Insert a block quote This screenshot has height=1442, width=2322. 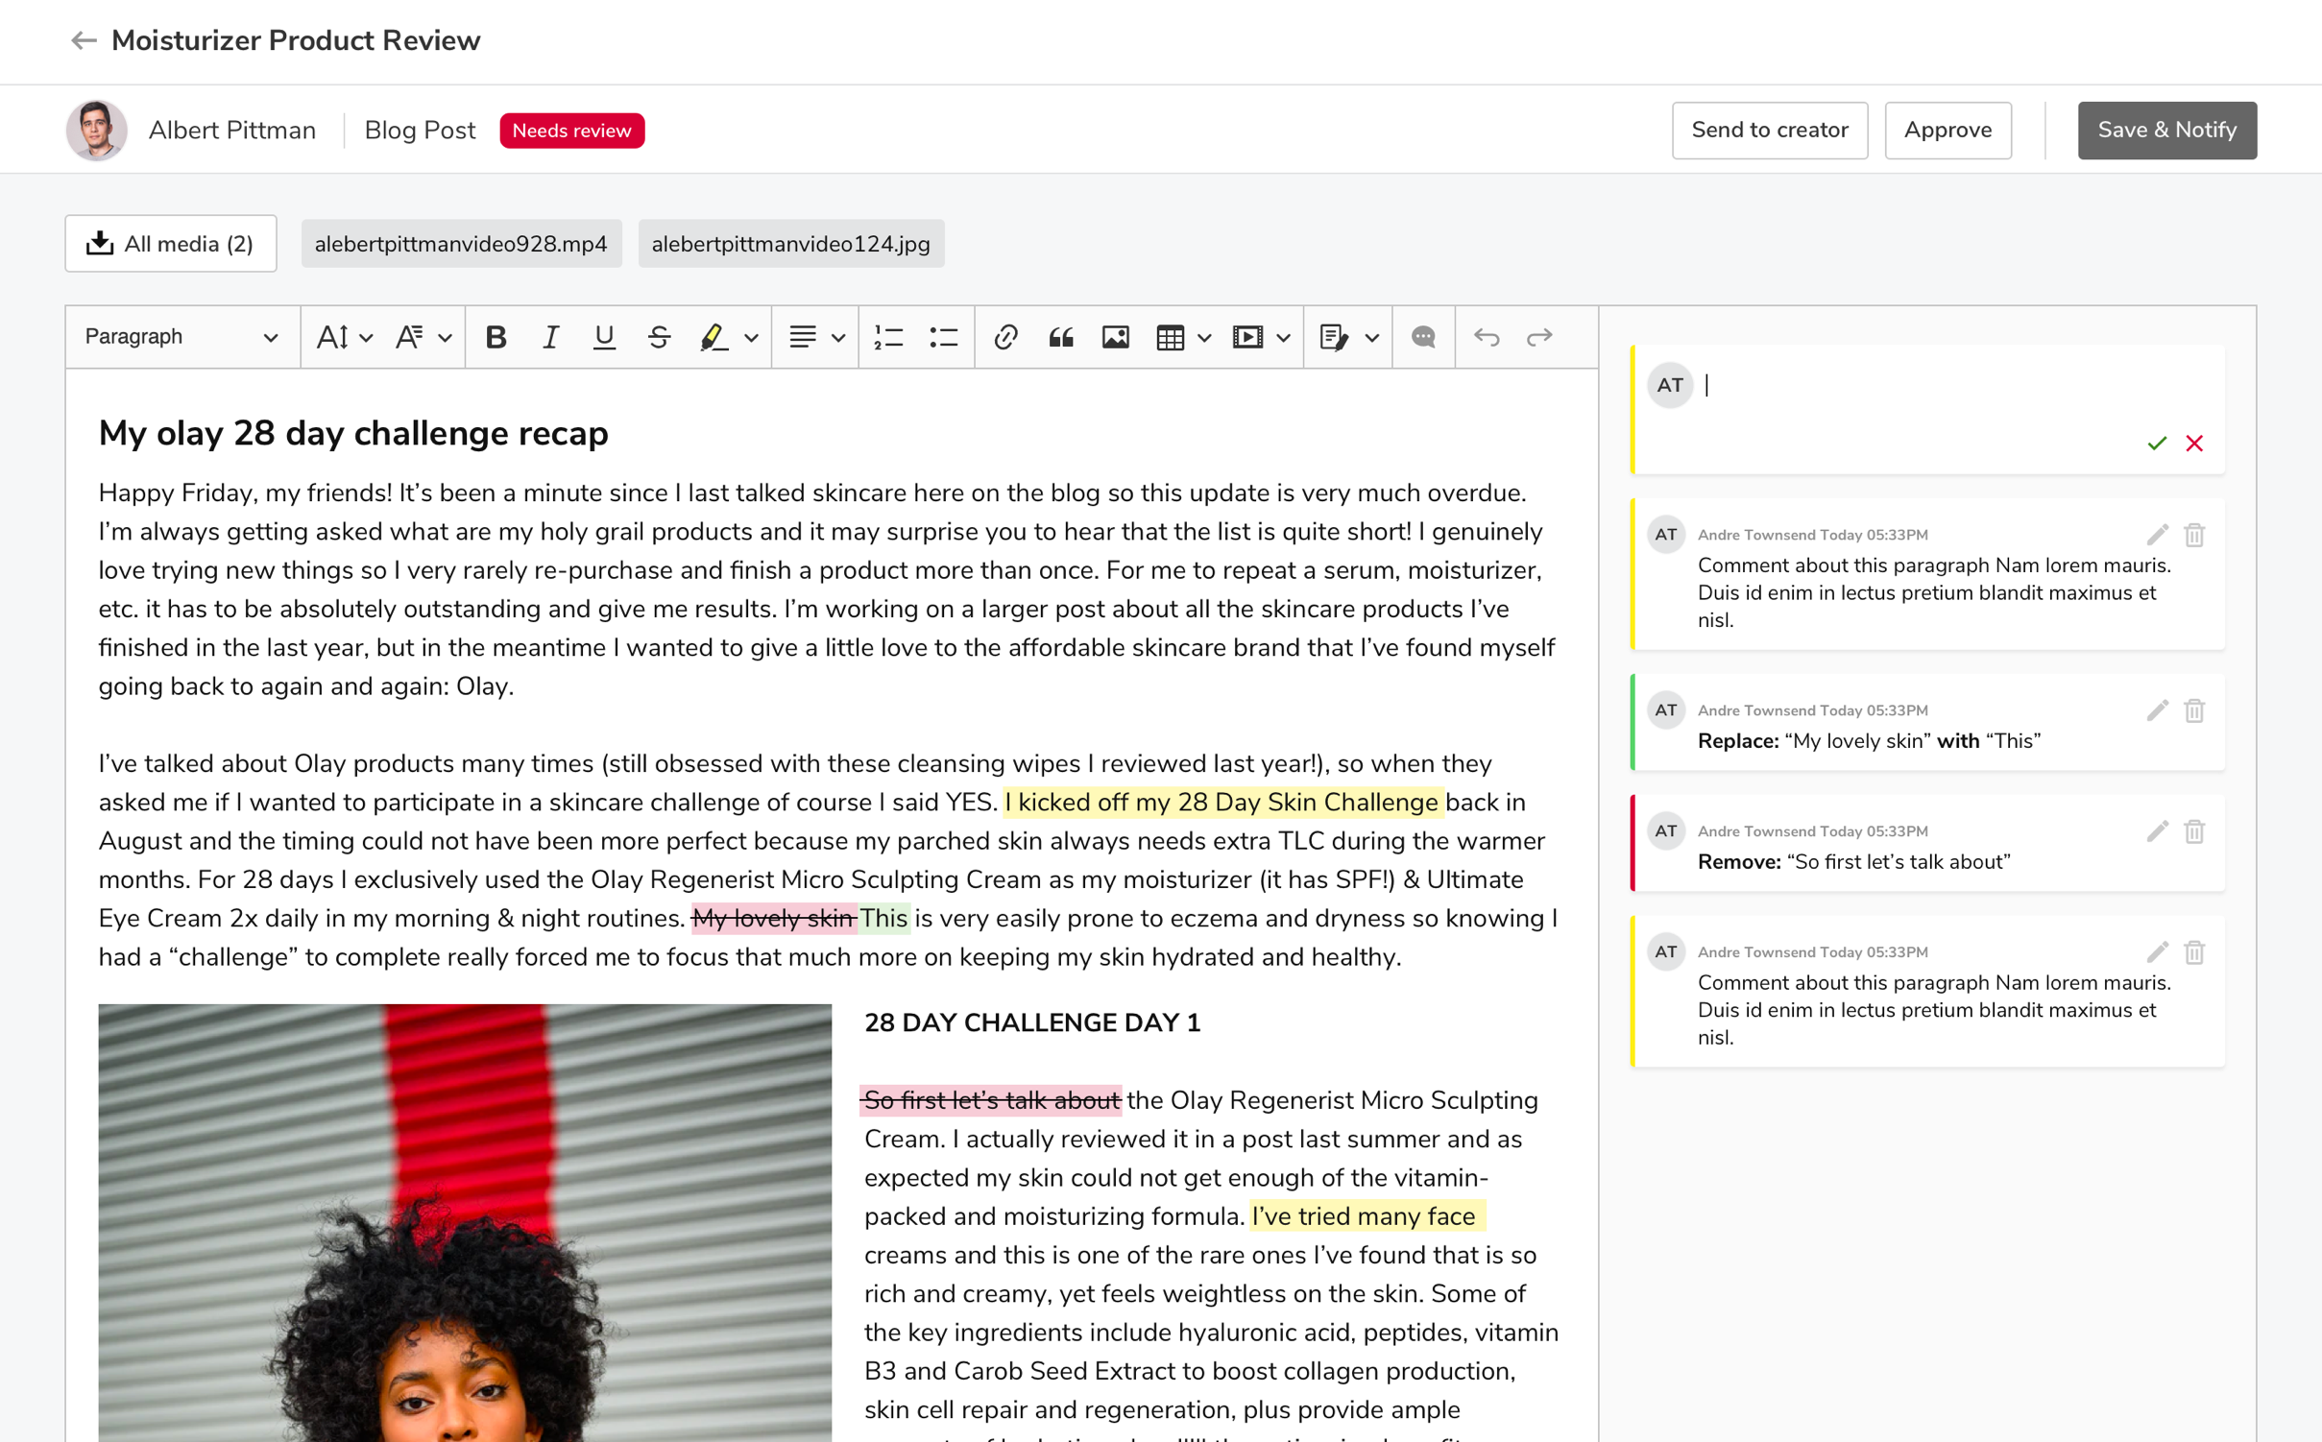point(1060,337)
